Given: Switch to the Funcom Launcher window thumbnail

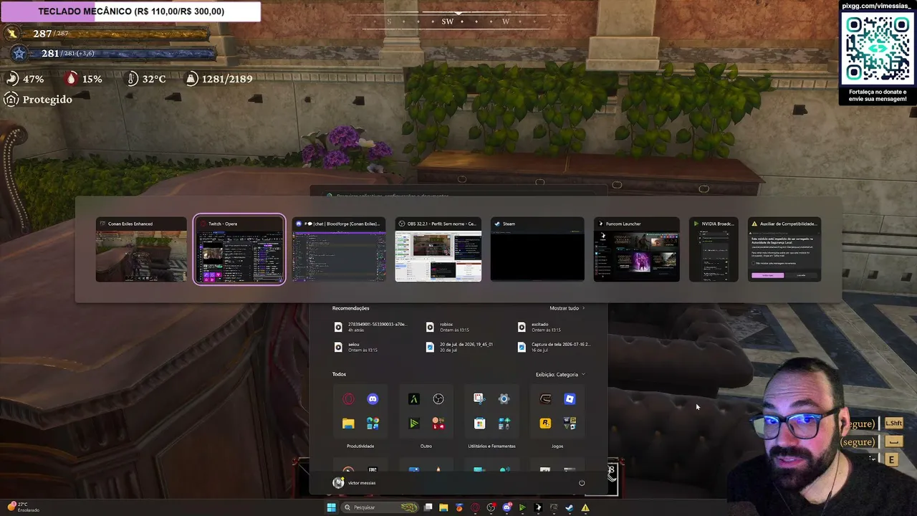Looking at the screenshot, I should pos(637,249).
